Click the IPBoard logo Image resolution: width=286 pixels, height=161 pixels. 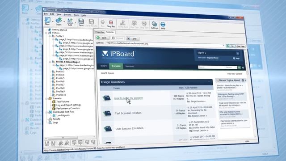[x=118, y=54]
